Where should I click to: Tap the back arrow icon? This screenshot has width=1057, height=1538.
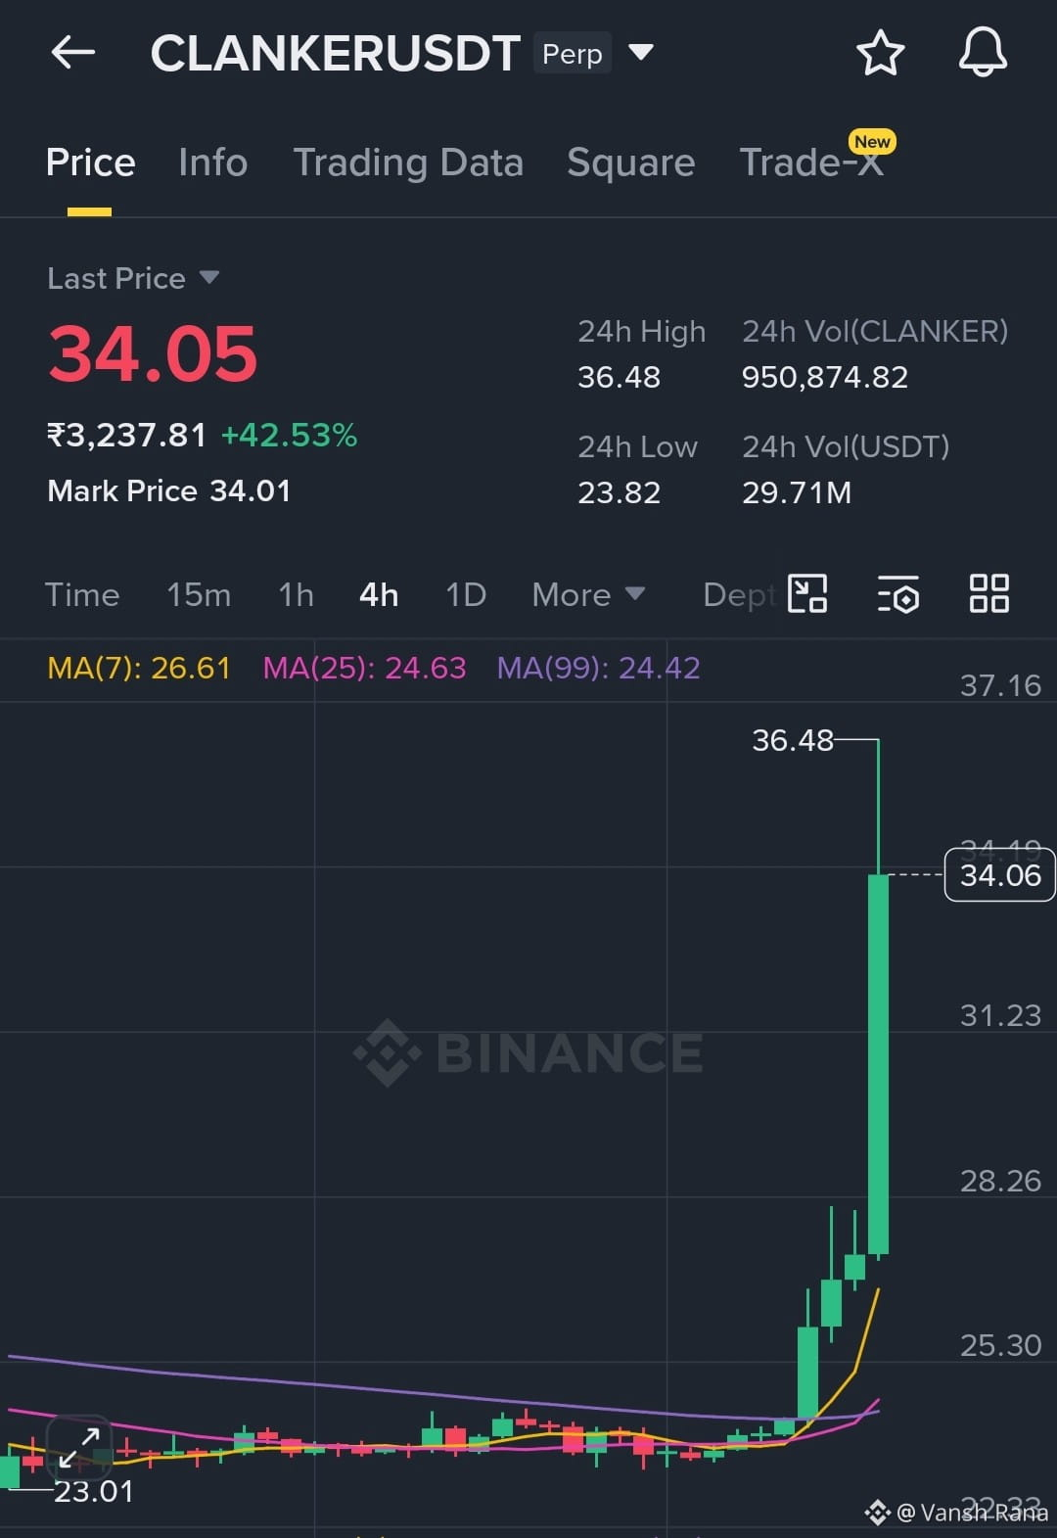tap(73, 53)
